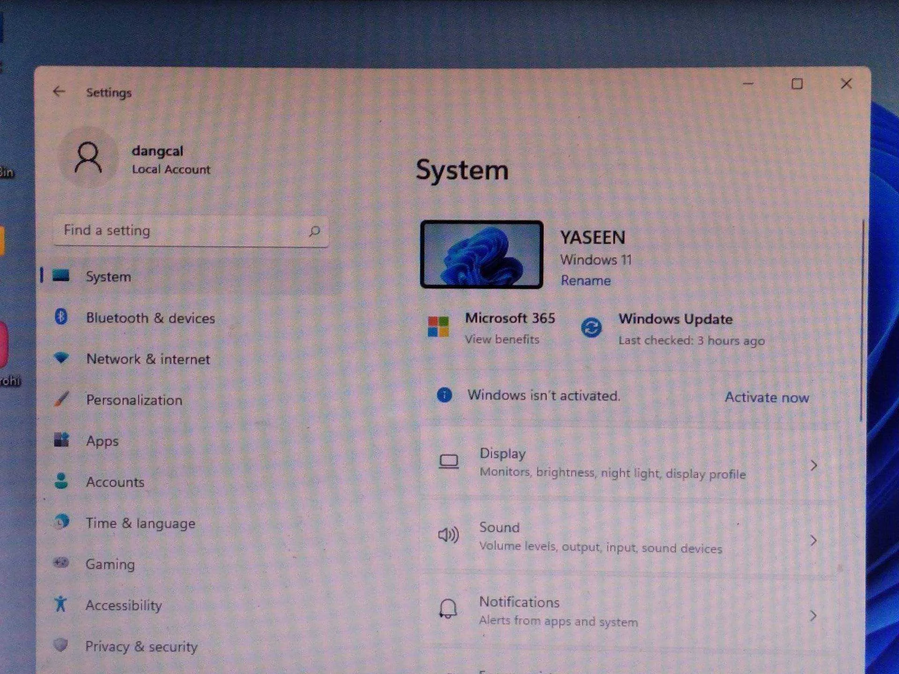
Task: Click the dangcal user avatar icon
Action: [88, 158]
